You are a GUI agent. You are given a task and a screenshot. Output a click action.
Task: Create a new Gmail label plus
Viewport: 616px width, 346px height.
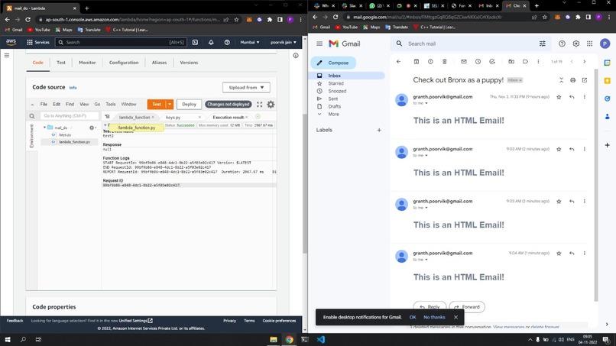click(x=379, y=130)
